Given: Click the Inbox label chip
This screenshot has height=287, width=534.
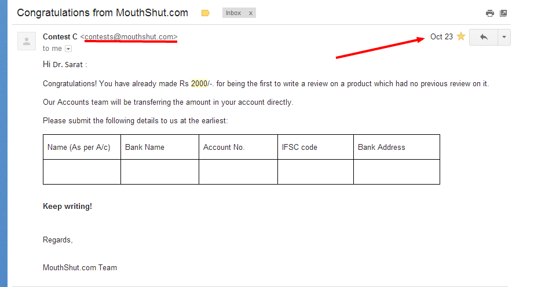Looking at the screenshot, I should (x=233, y=13).
